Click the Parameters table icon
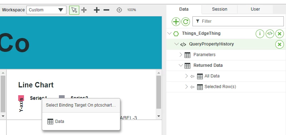 click(x=187, y=55)
